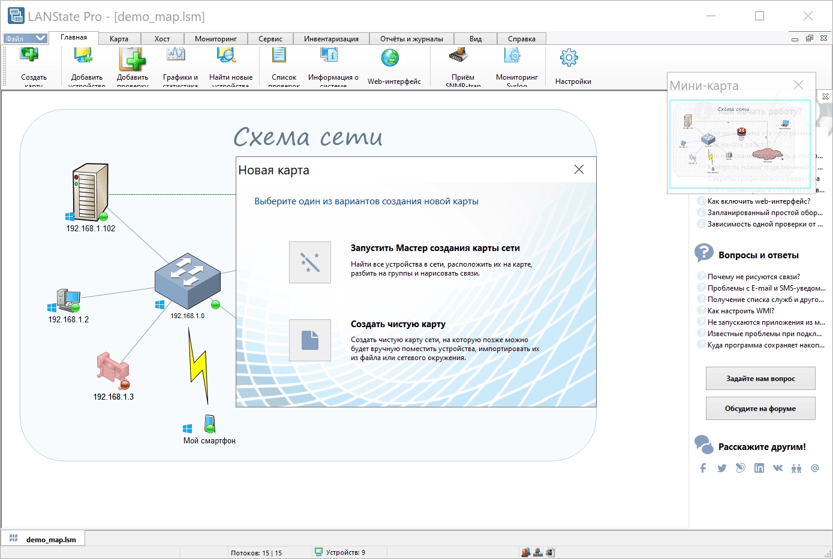Click the green status dot on the switch

point(216,305)
